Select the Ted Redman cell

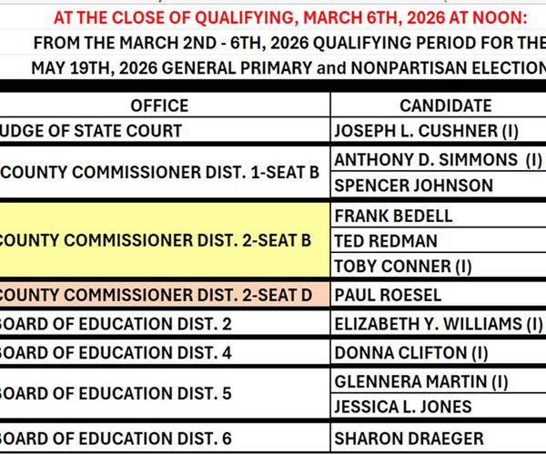387,241
